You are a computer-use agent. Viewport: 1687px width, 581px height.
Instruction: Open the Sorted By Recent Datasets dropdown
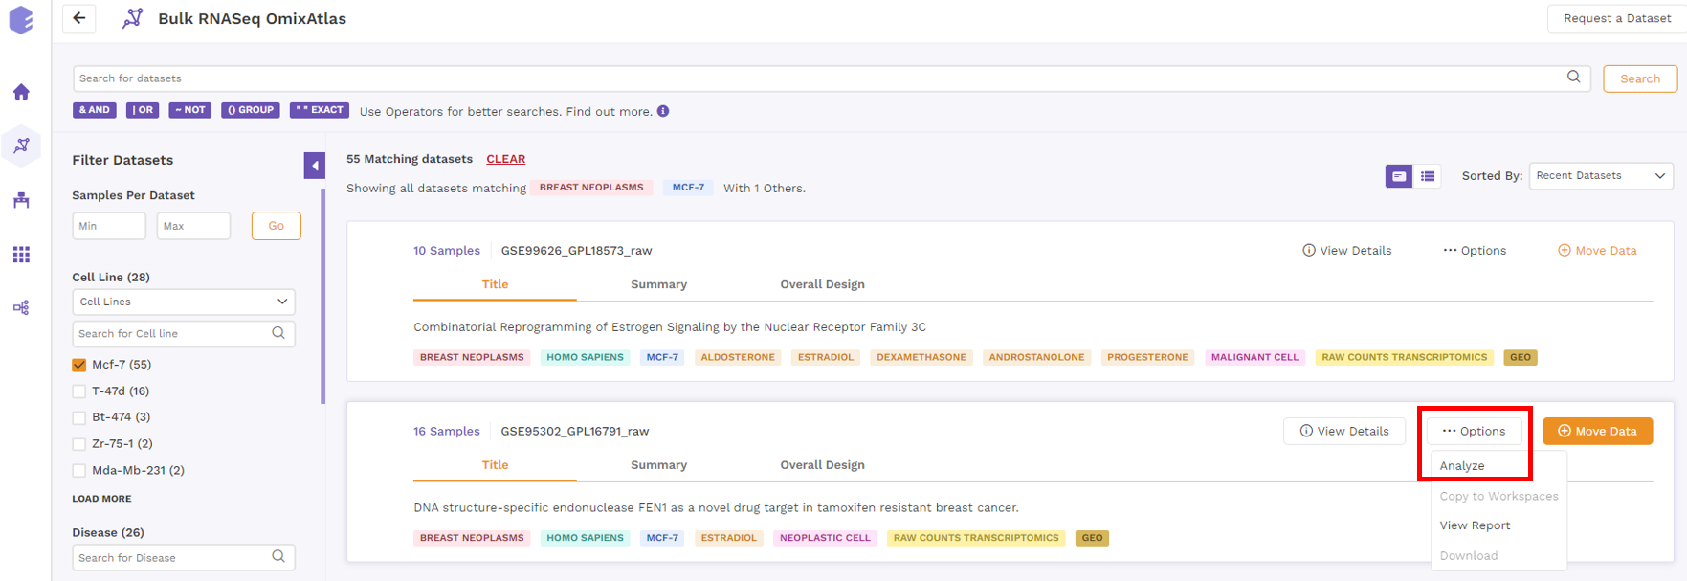click(1601, 176)
